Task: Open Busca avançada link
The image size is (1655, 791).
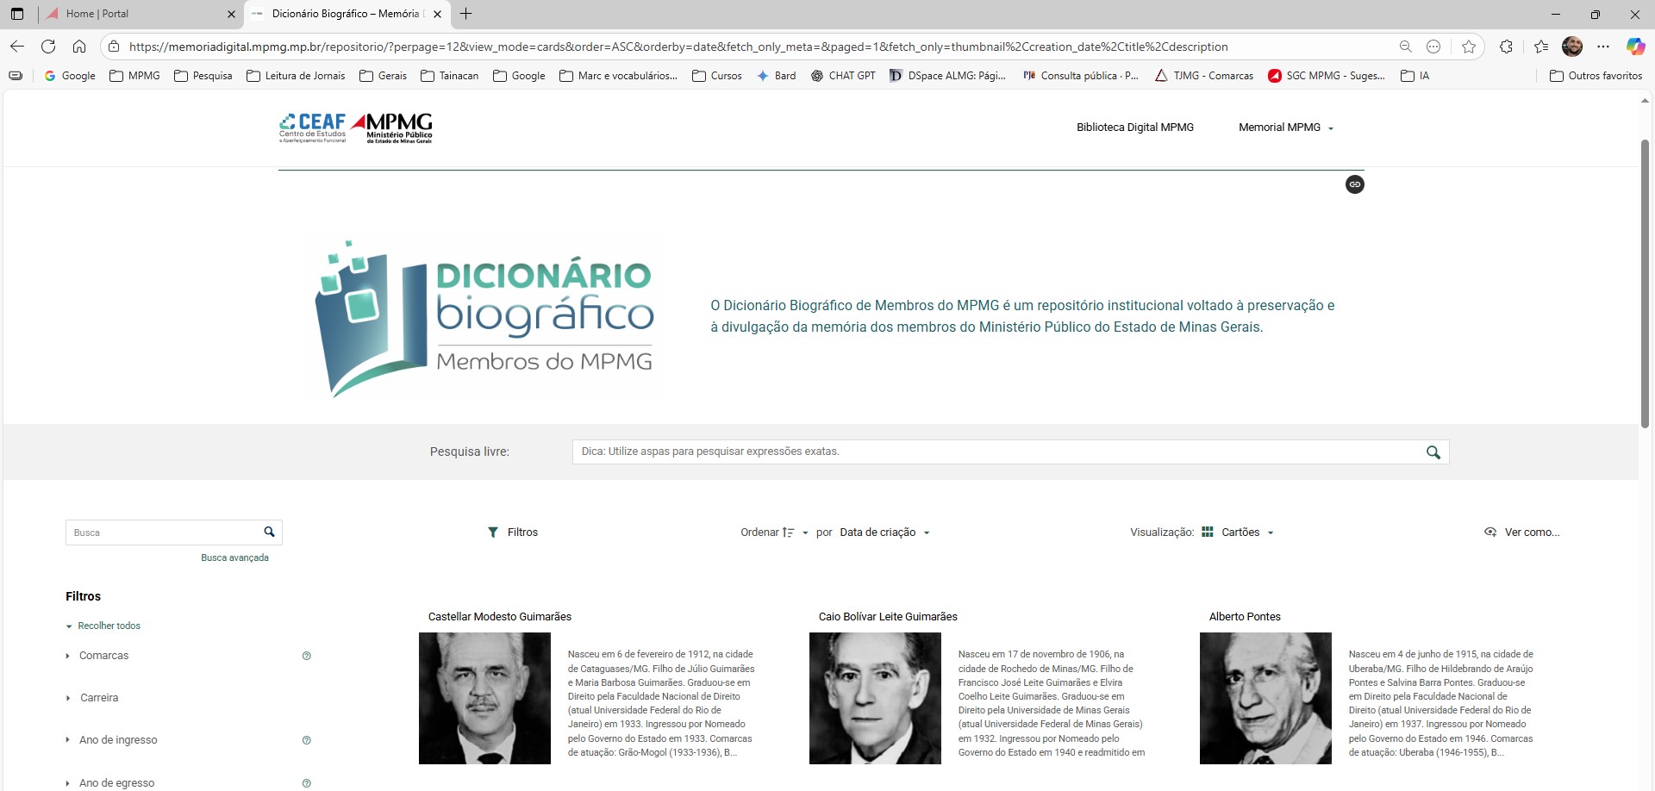Action: (234, 558)
